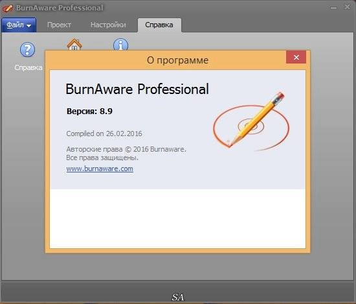
Task: Switch to the Проект tab
Action: tap(59, 25)
